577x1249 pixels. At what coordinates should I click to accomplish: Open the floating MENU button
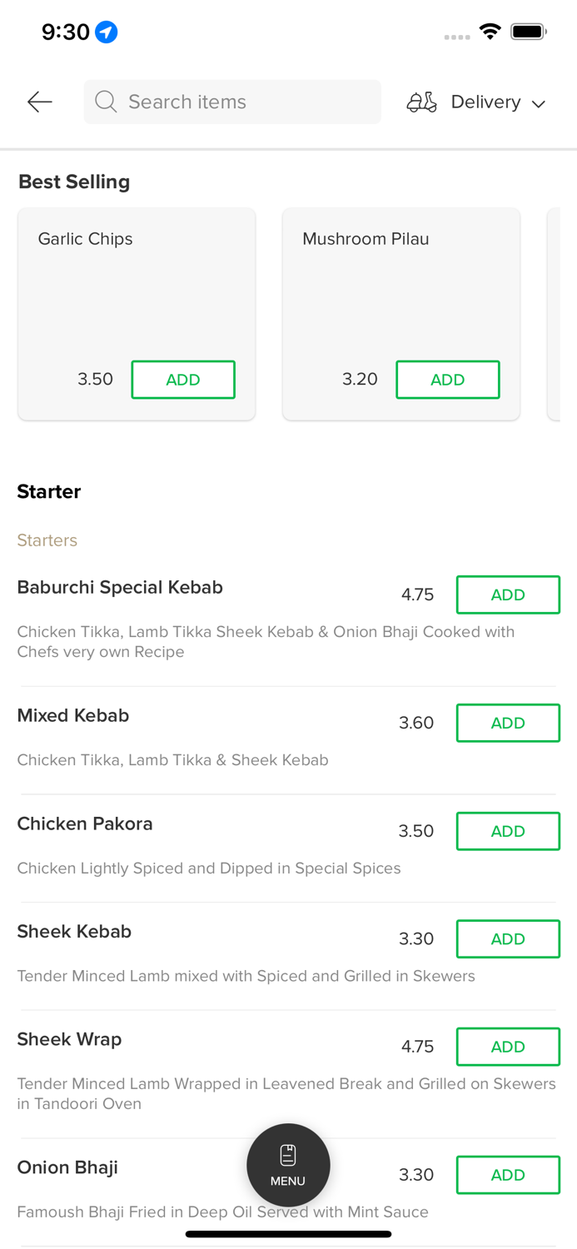288,1165
